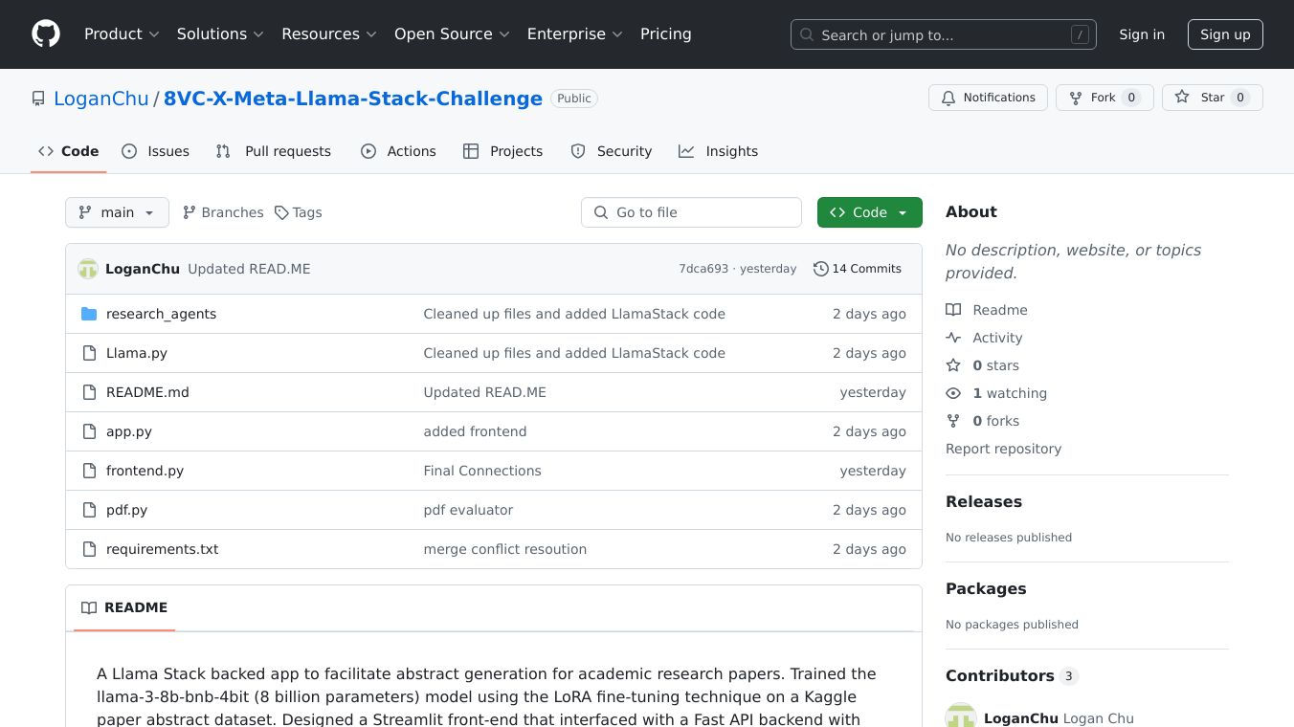Open the Product menu dropdown

tap(122, 34)
